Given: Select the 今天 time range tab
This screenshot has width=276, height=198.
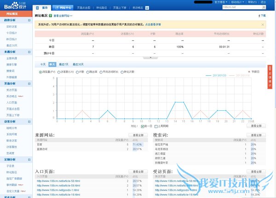Looking at the screenshot, I should (x=43, y=64).
